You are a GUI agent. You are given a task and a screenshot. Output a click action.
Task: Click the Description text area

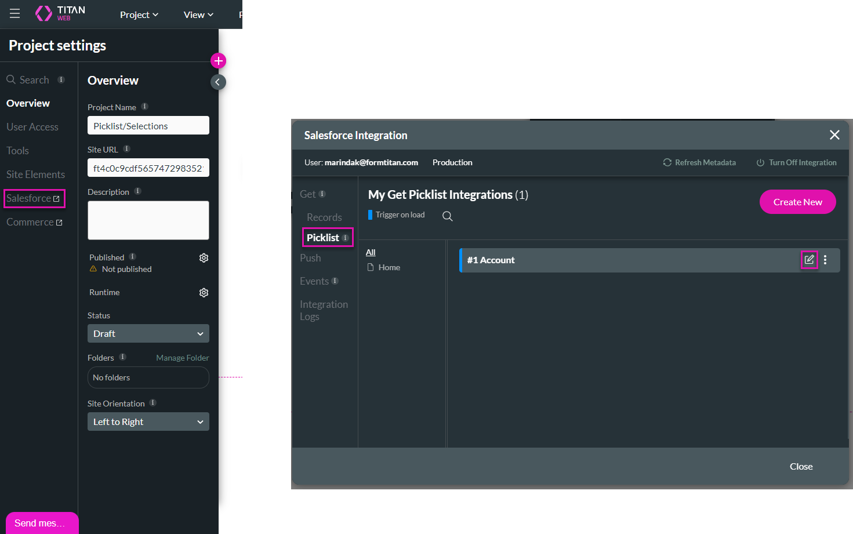coord(148,220)
